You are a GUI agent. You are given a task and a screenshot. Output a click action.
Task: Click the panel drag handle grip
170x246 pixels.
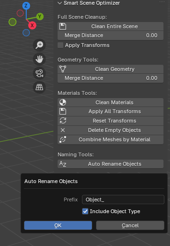coord(162,2)
